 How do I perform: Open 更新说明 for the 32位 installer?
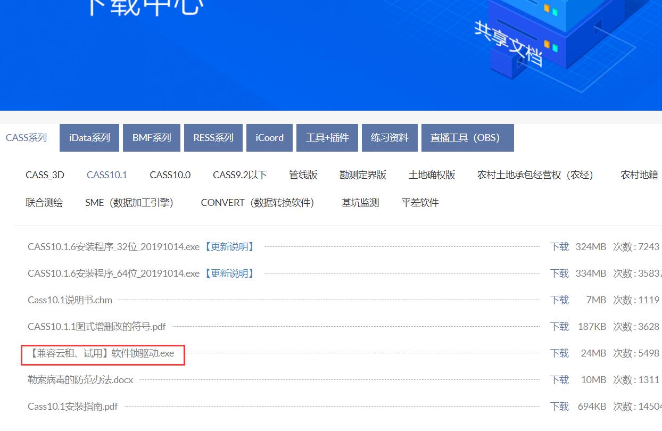click(230, 247)
